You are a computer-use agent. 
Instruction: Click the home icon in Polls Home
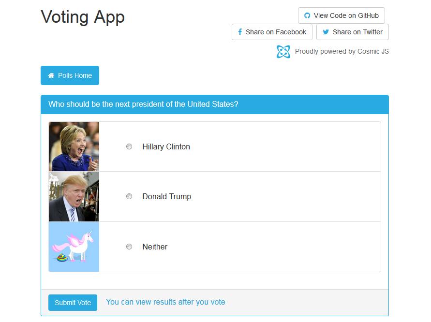click(x=51, y=75)
